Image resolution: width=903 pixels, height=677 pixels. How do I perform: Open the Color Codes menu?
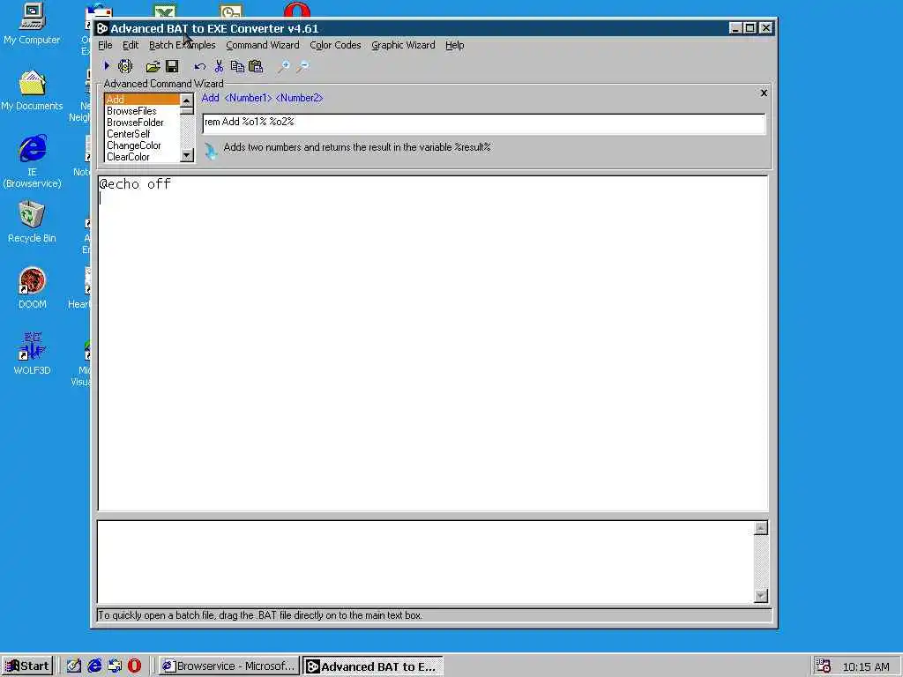click(335, 45)
